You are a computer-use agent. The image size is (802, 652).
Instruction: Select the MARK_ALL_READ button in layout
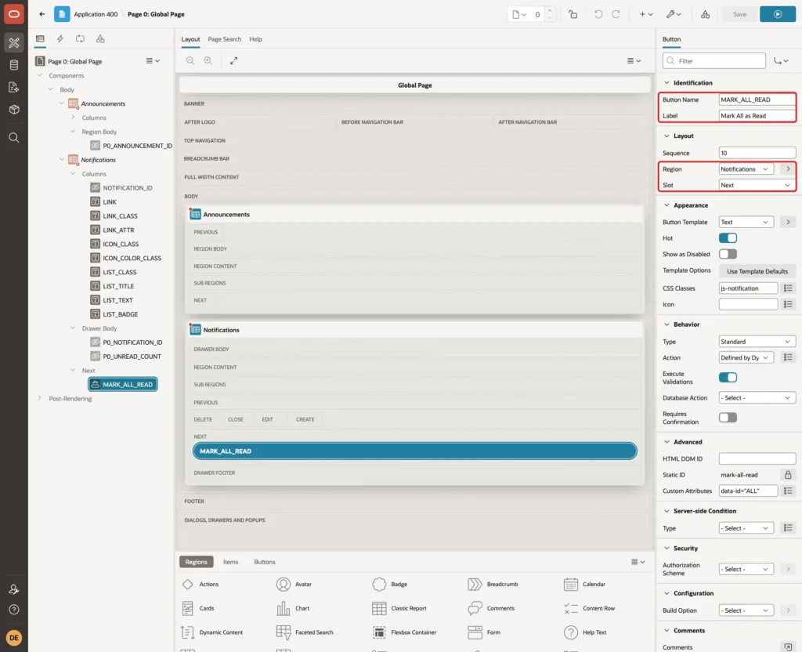pos(415,451)
